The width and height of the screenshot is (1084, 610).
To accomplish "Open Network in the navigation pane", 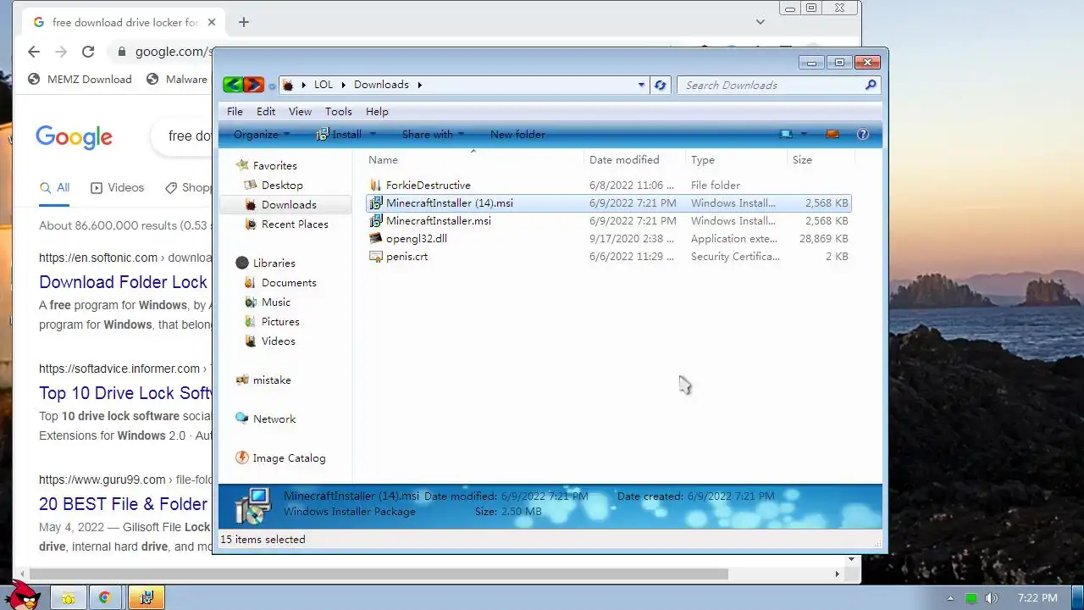I will click(274, 419).
